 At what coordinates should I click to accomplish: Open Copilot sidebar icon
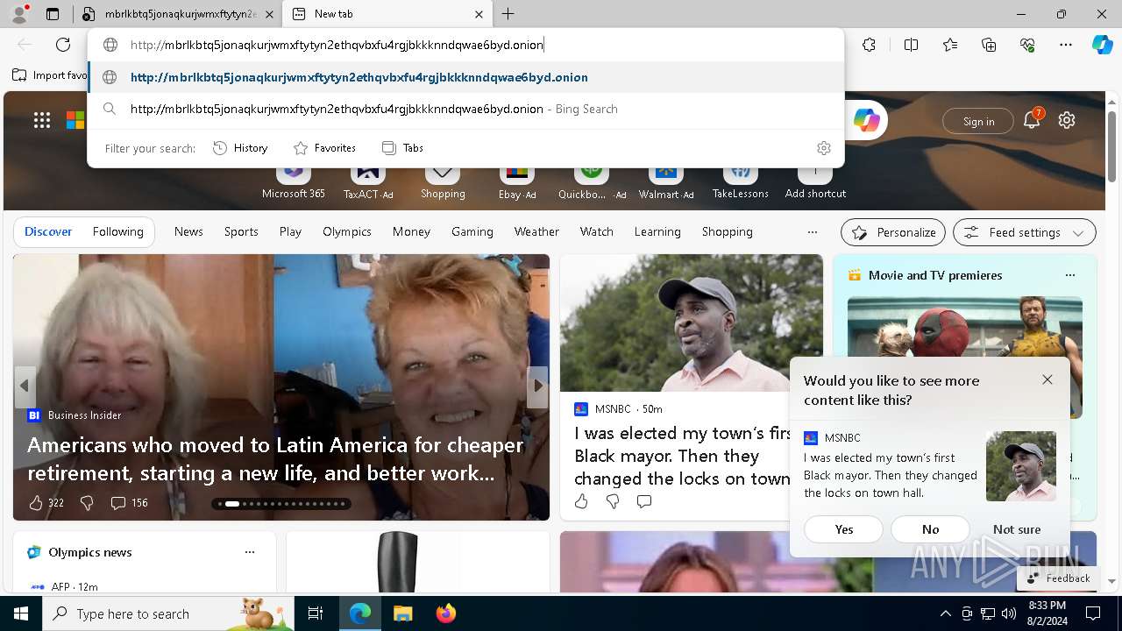coord(1102,45)
